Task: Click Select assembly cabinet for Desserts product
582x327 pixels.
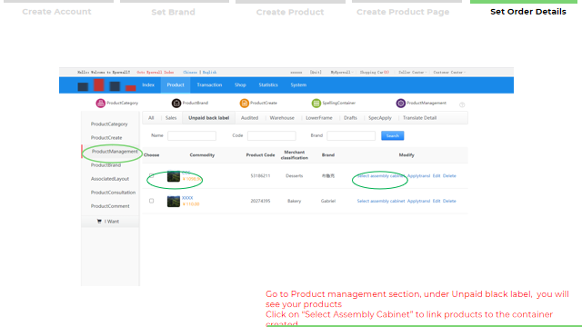Action: click(381, 175)
